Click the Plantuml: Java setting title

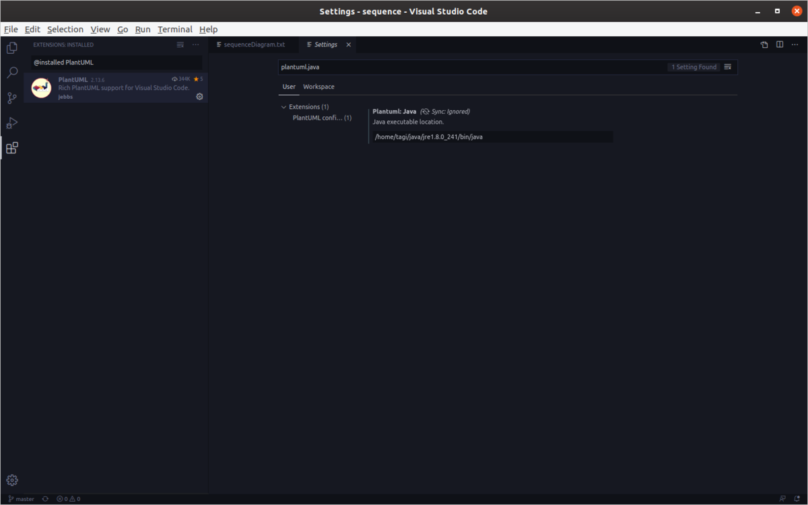click(395, 112)
